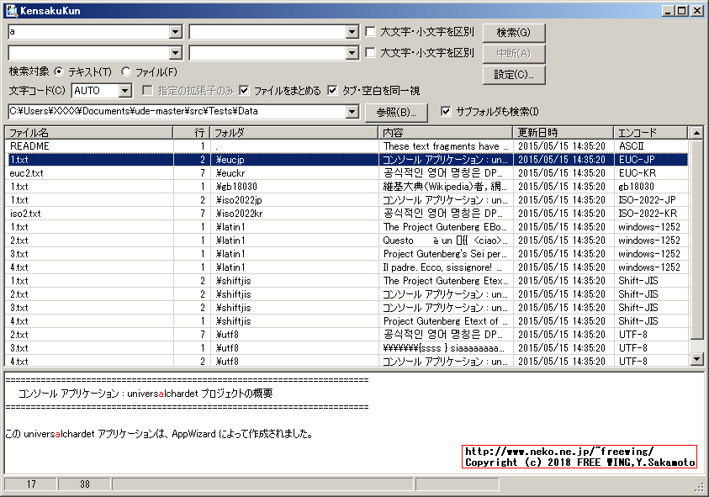Sort by the エンコード column header
This screenshot has height=497, width=709.
tap(650, 133)
